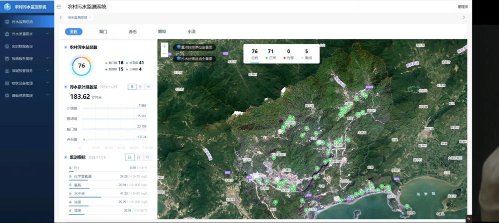Click the PH indicator droplet icon
This screenshot has height=223, width=499.
pos(70,168)
